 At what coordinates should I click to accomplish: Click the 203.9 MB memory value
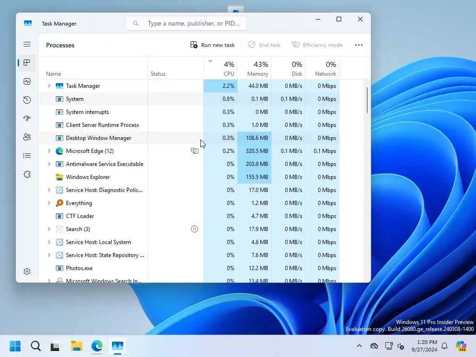click(257, 164)
